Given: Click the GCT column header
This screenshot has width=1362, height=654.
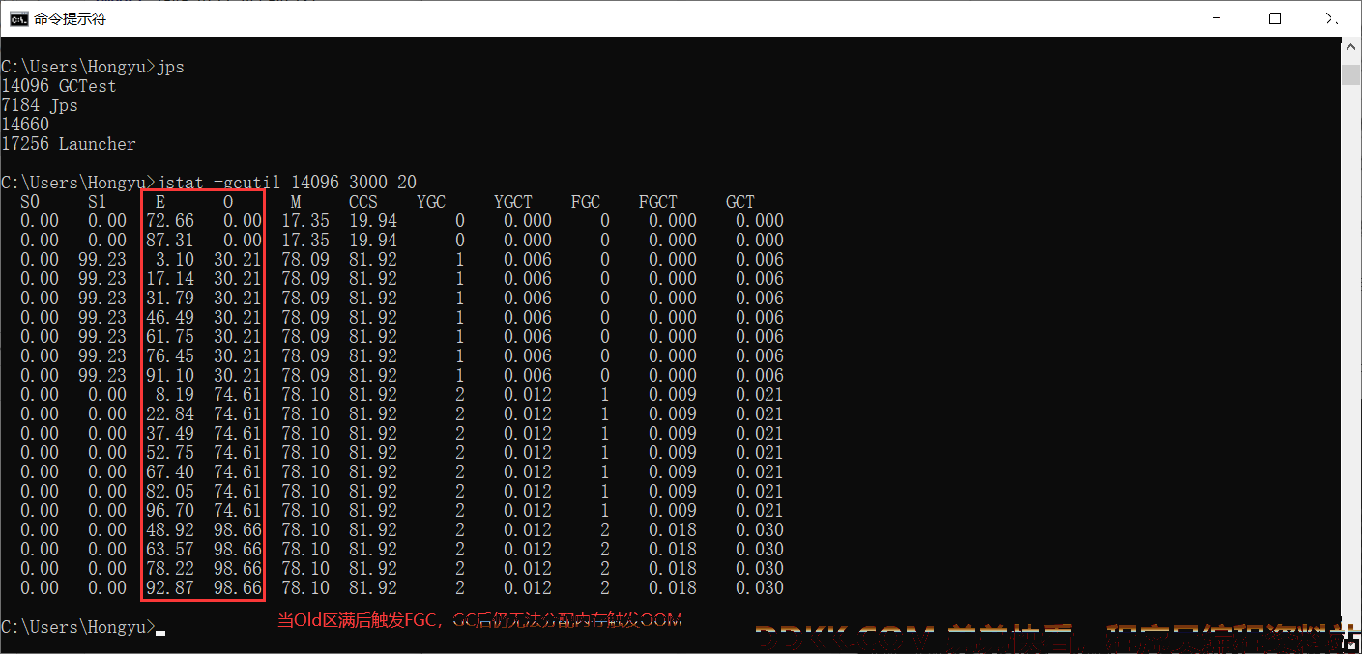Looking at the screenshot, I should (740, 202).
